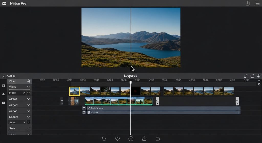Select the Video header tab with search icon

tap(19, 81)
